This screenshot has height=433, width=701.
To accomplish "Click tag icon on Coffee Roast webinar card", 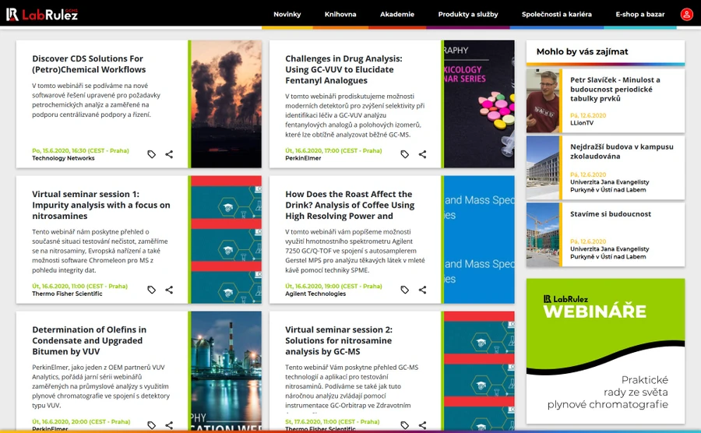I will [x=405, y=290].
